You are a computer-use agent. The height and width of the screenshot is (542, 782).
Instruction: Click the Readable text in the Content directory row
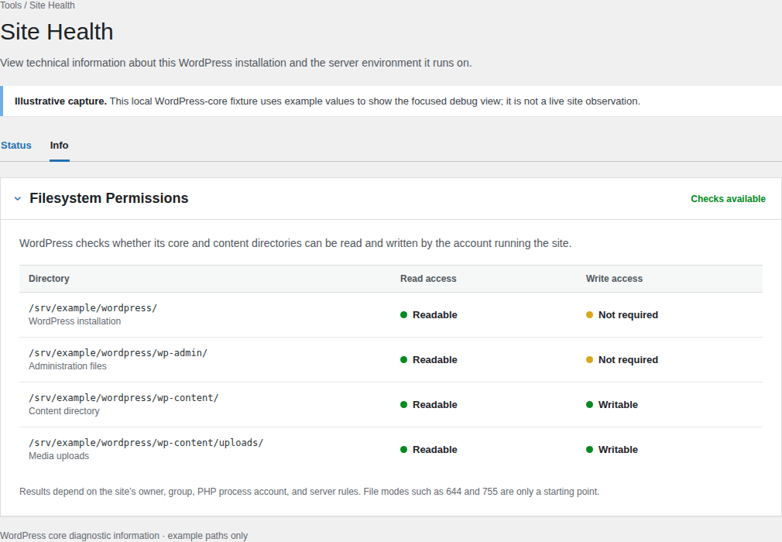(435, 404)
